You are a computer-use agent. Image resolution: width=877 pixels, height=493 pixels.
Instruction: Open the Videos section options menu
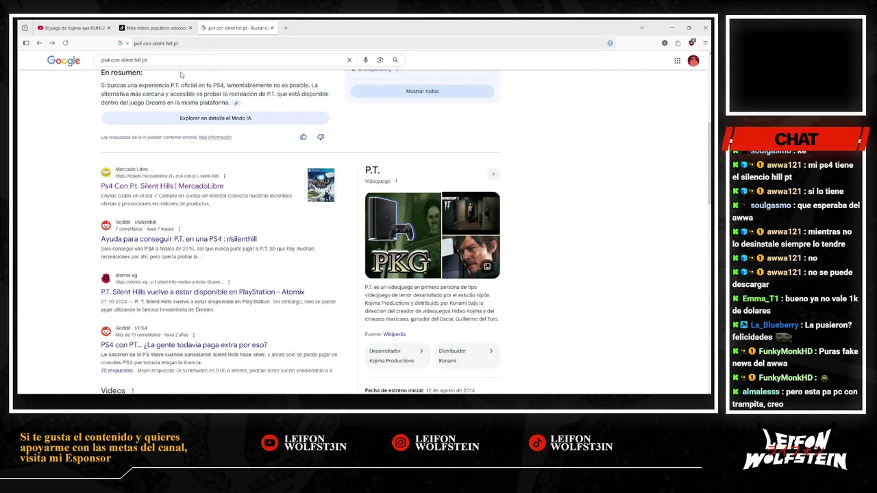(x=133, y=391)
